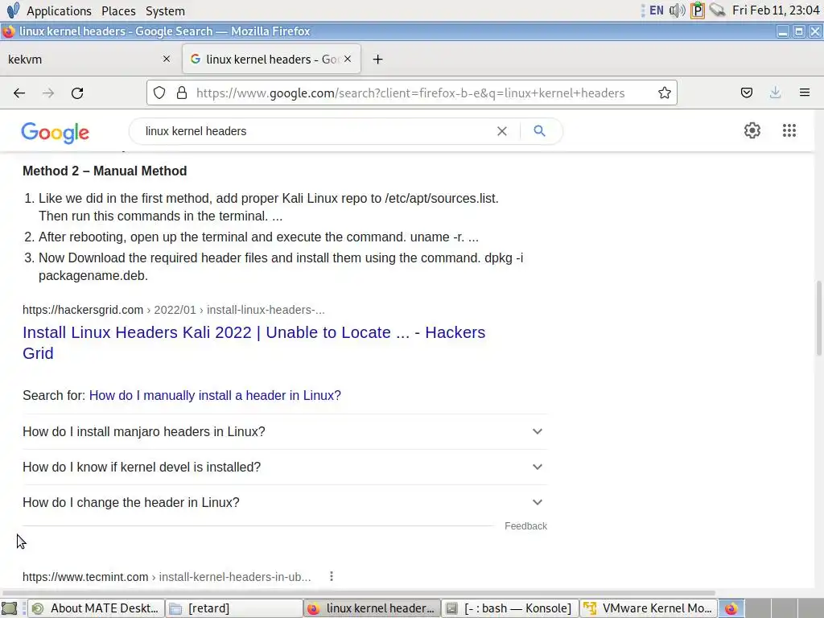Open the Firefox hamburger menu
Image resolution: width=824 pixels, height=618 pixels.
click(805, 93)
